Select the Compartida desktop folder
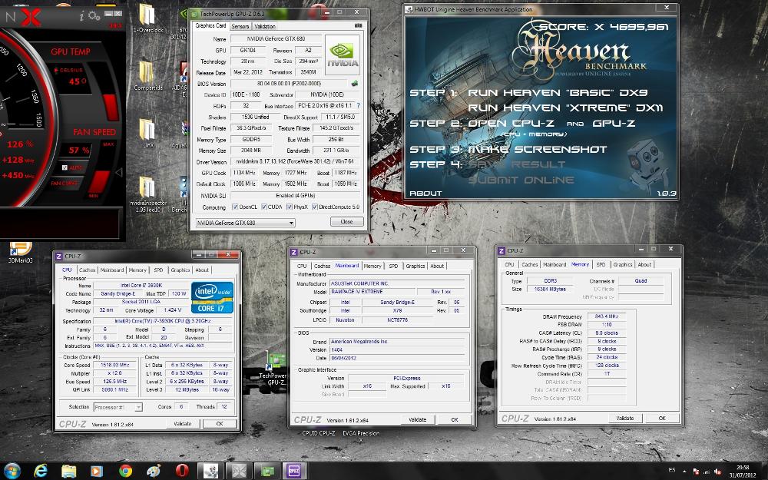Screen dimensions: 768x480 147,76
